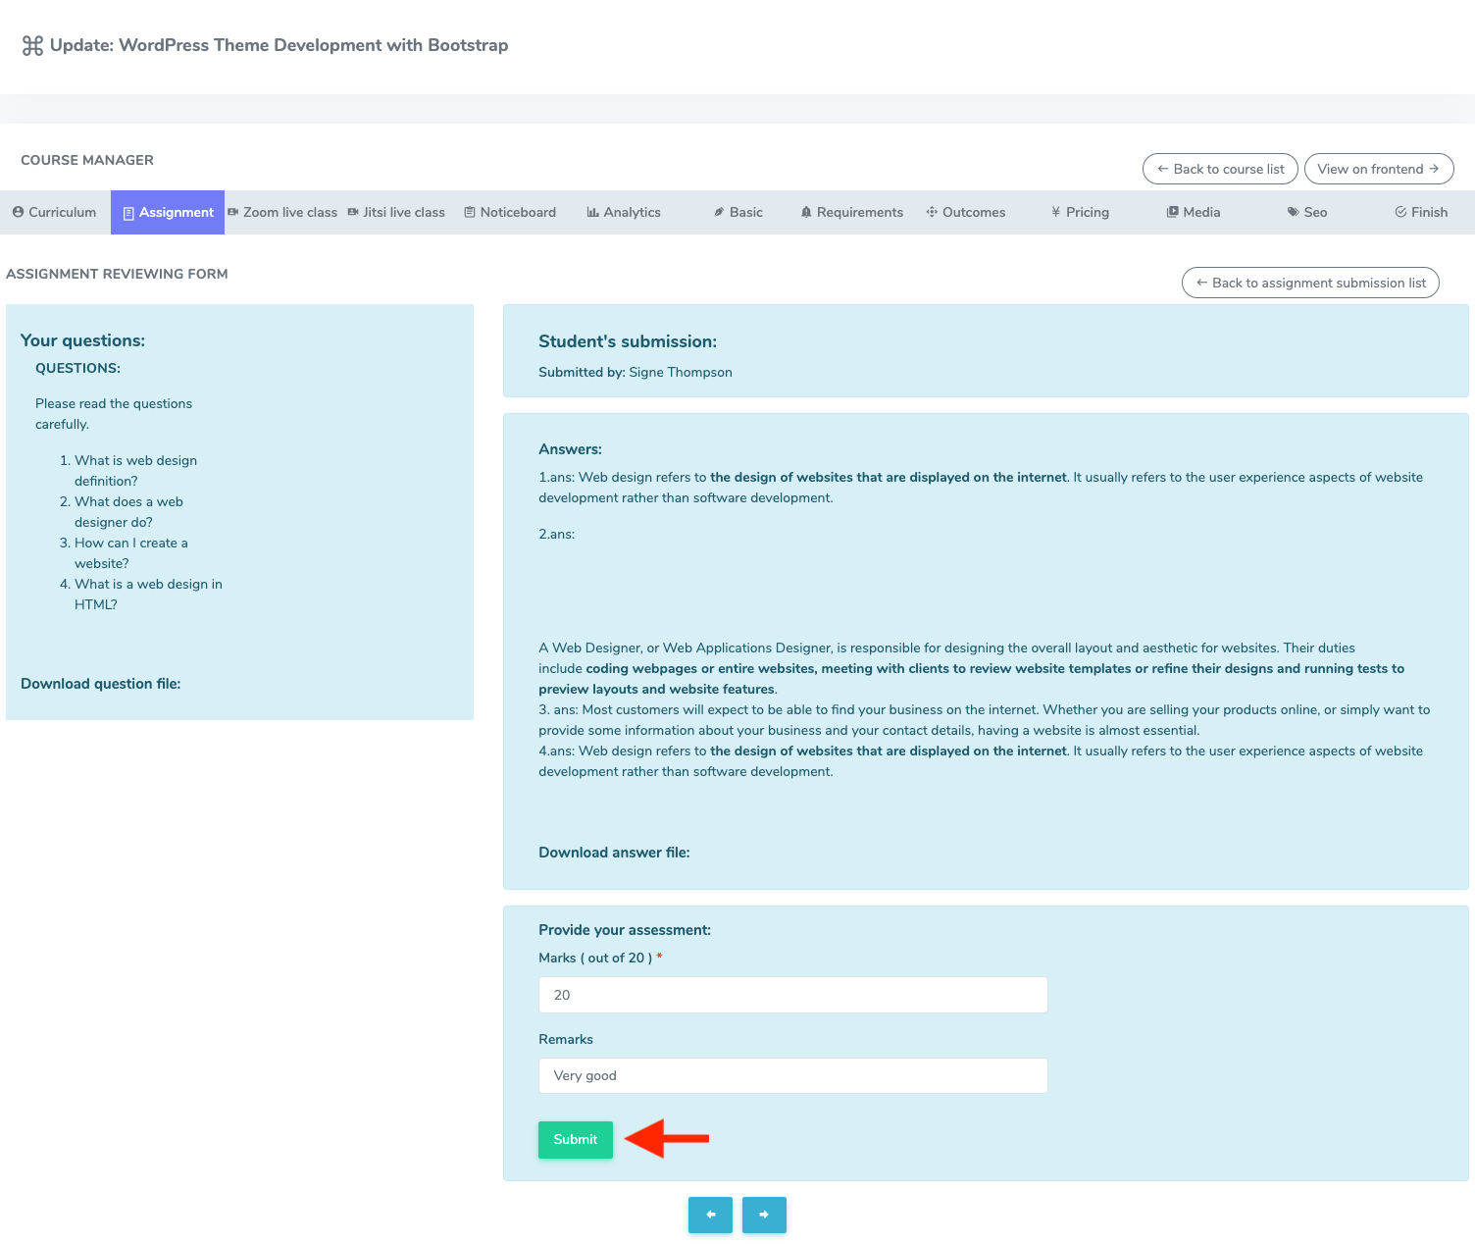Go to the Finish tab

pyautogui.click(x=1421, y=212)
